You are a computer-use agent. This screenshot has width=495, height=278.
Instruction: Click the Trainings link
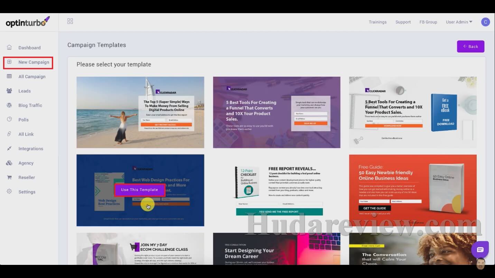point(377,22)
